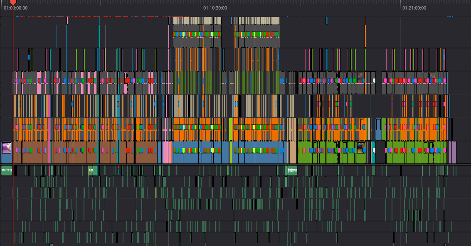Viewport: 471px width, 246px height.
Task: Select the small audio clip with yellow left edge
Action: [90, 170]
